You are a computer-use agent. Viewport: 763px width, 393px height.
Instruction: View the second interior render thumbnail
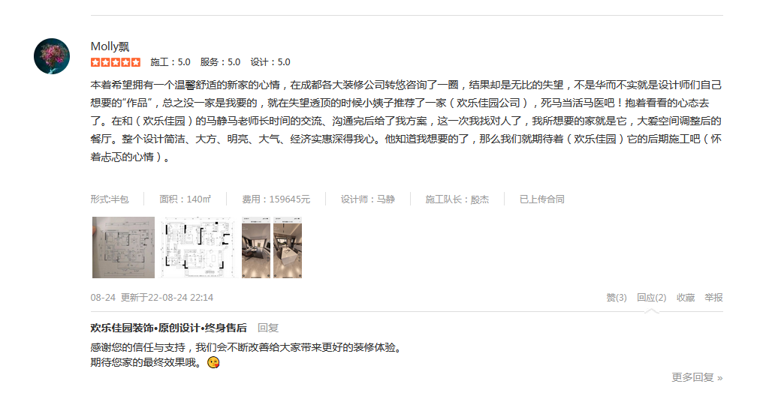[288, 247]
